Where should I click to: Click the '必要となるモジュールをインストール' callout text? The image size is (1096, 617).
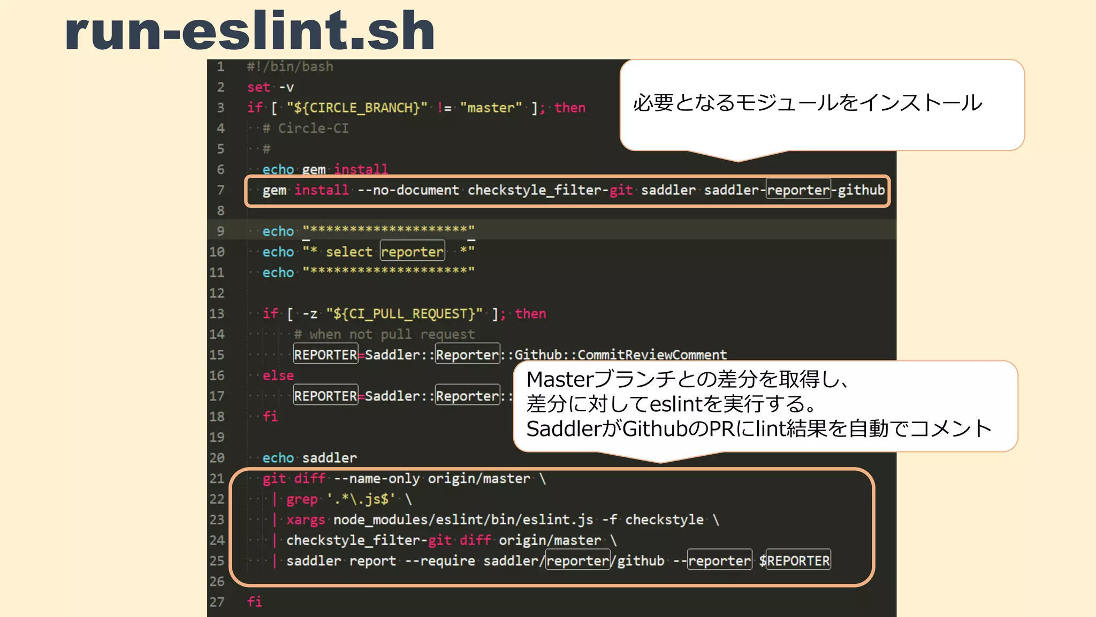click(x=808, y=103)
